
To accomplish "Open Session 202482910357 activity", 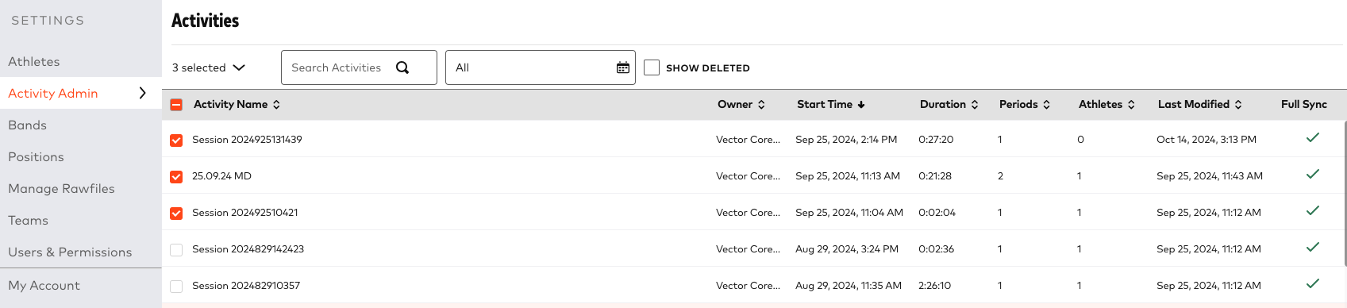I will pos(246,285).
